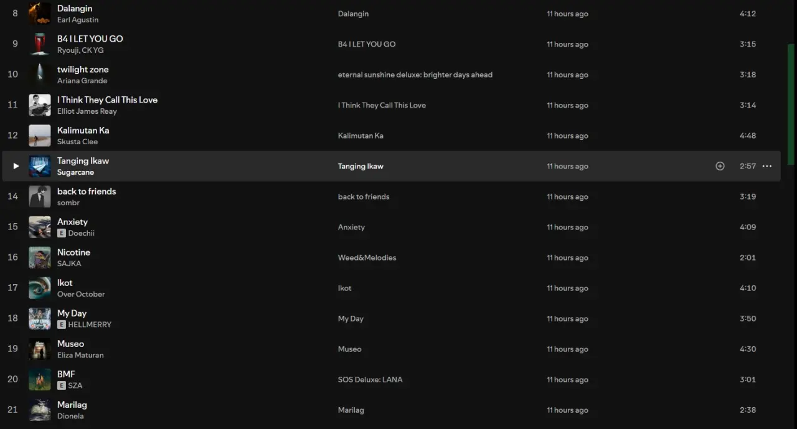This screenshot has width=797, height=429.
Task: Select the back to friends song title
Action: pyautogui.click(x=87, y=191)
